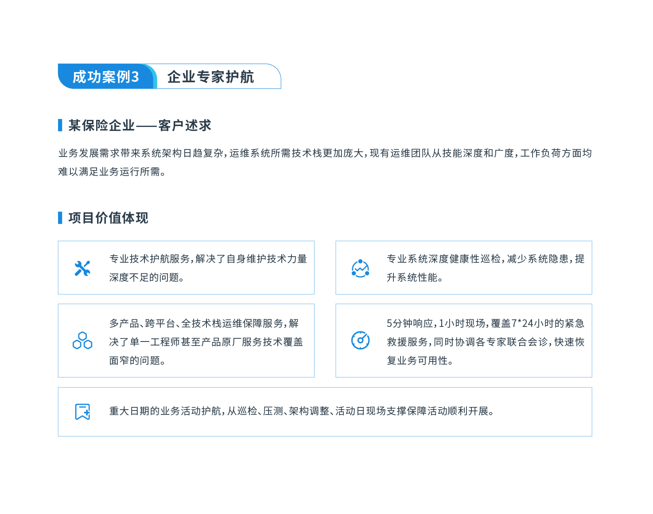Enable the 重大日期业务活动护航 card
The image size is (653, 514).
pos(326,412)
